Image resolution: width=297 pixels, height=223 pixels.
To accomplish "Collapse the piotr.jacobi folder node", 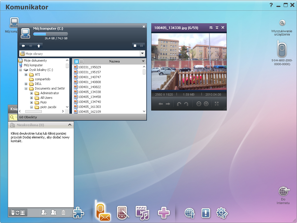I will click(x=31, y=107).
